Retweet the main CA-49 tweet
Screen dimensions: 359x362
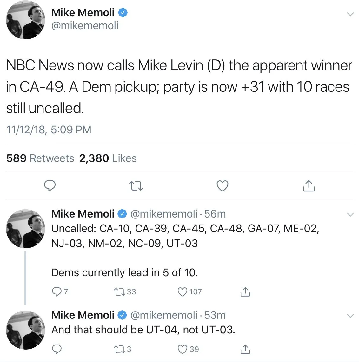point(137,186)
